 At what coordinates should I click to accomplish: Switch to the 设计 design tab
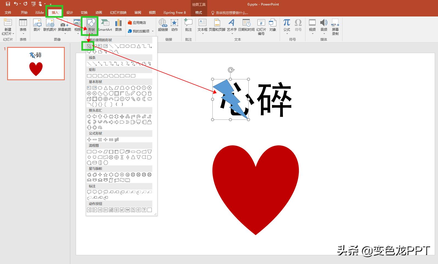click(70, 12)
